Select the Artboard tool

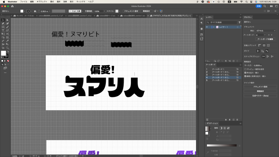[3, 48]
